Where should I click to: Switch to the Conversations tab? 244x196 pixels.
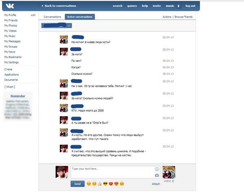pos(52,17)
